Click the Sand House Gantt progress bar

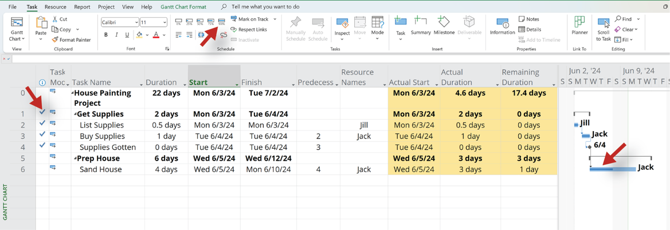click(613, 169)
